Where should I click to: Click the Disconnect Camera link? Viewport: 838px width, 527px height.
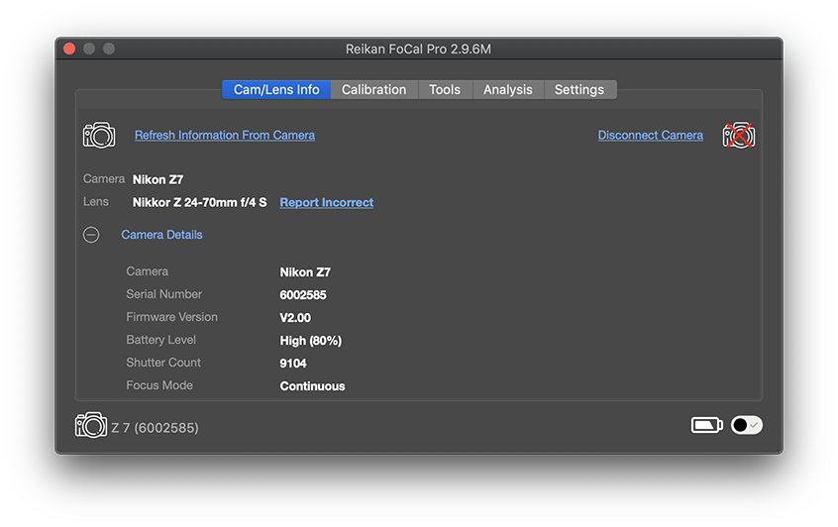[x=651, y=136]
